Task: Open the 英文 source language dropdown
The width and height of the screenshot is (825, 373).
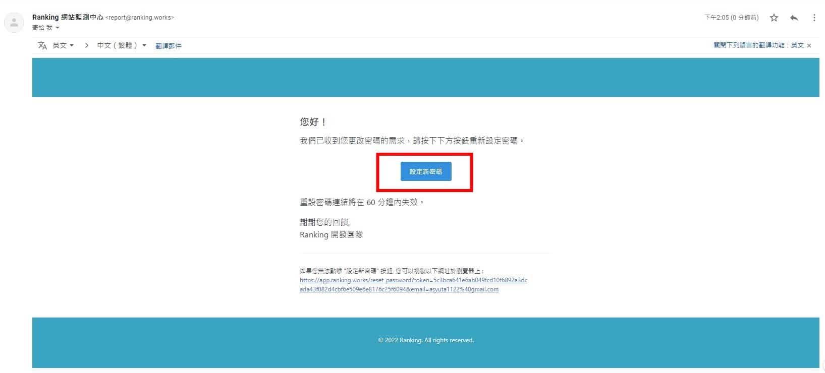Action: (x=63, y=45)
